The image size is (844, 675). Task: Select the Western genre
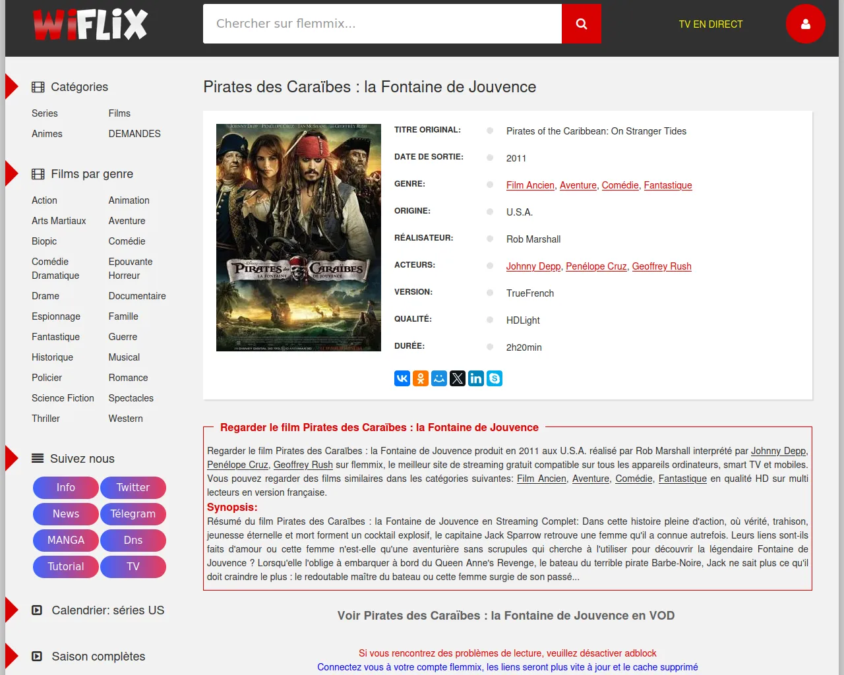tap(126, 419)
